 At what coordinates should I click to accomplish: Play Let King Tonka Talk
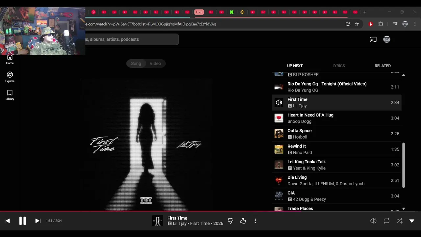(x=337, y=165)
